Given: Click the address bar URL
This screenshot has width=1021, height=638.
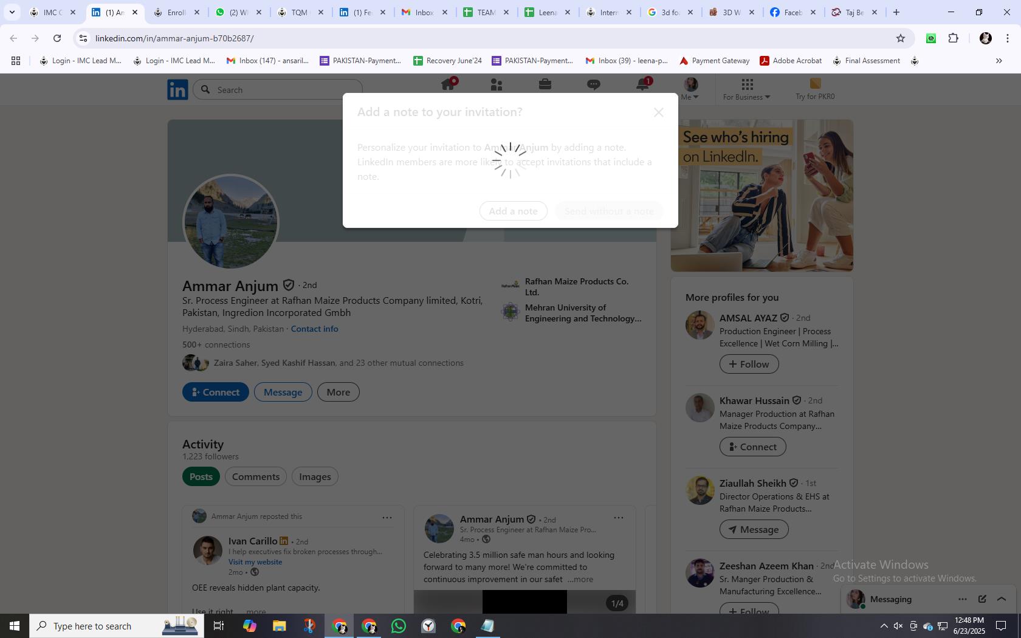Looking at the screenshot, I should [x=174, y=38].
